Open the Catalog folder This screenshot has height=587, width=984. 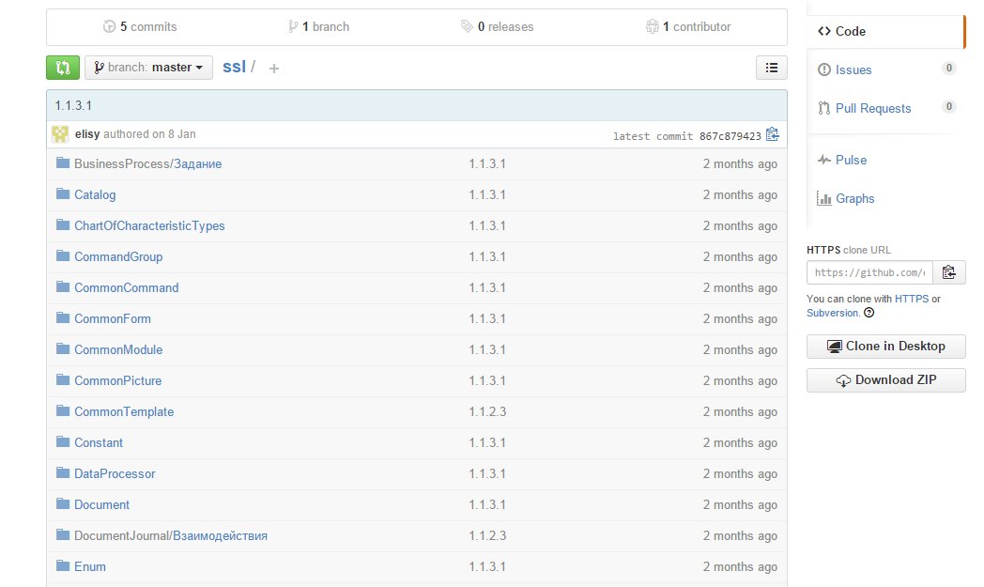click(95, 194)
